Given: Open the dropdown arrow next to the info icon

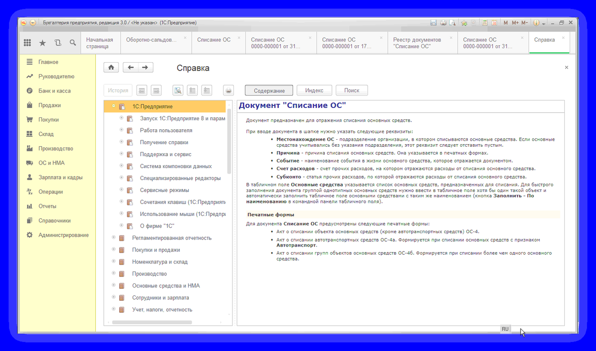Looking at the screenshot, I should (x=544, y=23).
